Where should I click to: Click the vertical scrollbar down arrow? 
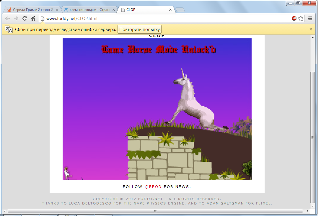tap(313, 206)
